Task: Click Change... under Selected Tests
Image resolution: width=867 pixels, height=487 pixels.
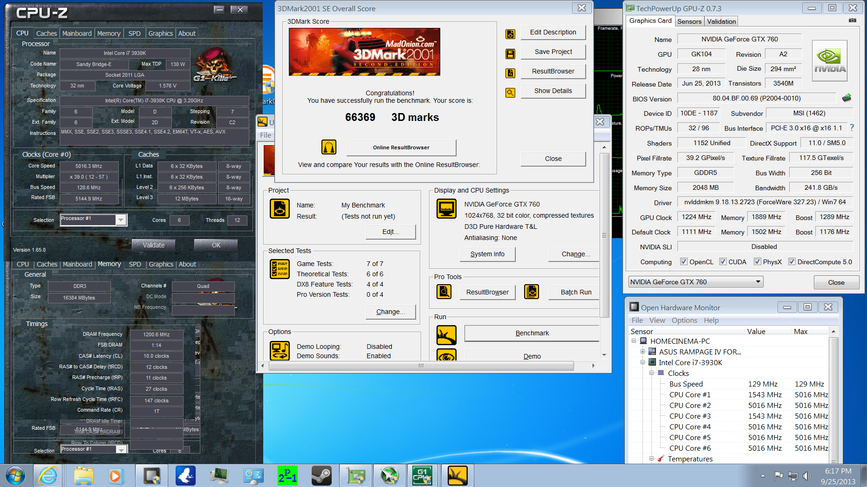Action: point(390,312)
